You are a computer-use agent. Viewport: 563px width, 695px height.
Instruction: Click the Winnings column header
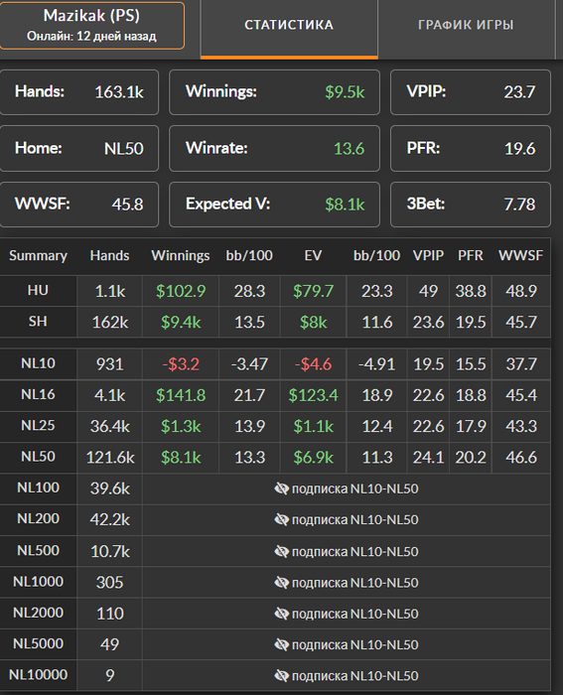pyautogui.click(x=181, y=256)
